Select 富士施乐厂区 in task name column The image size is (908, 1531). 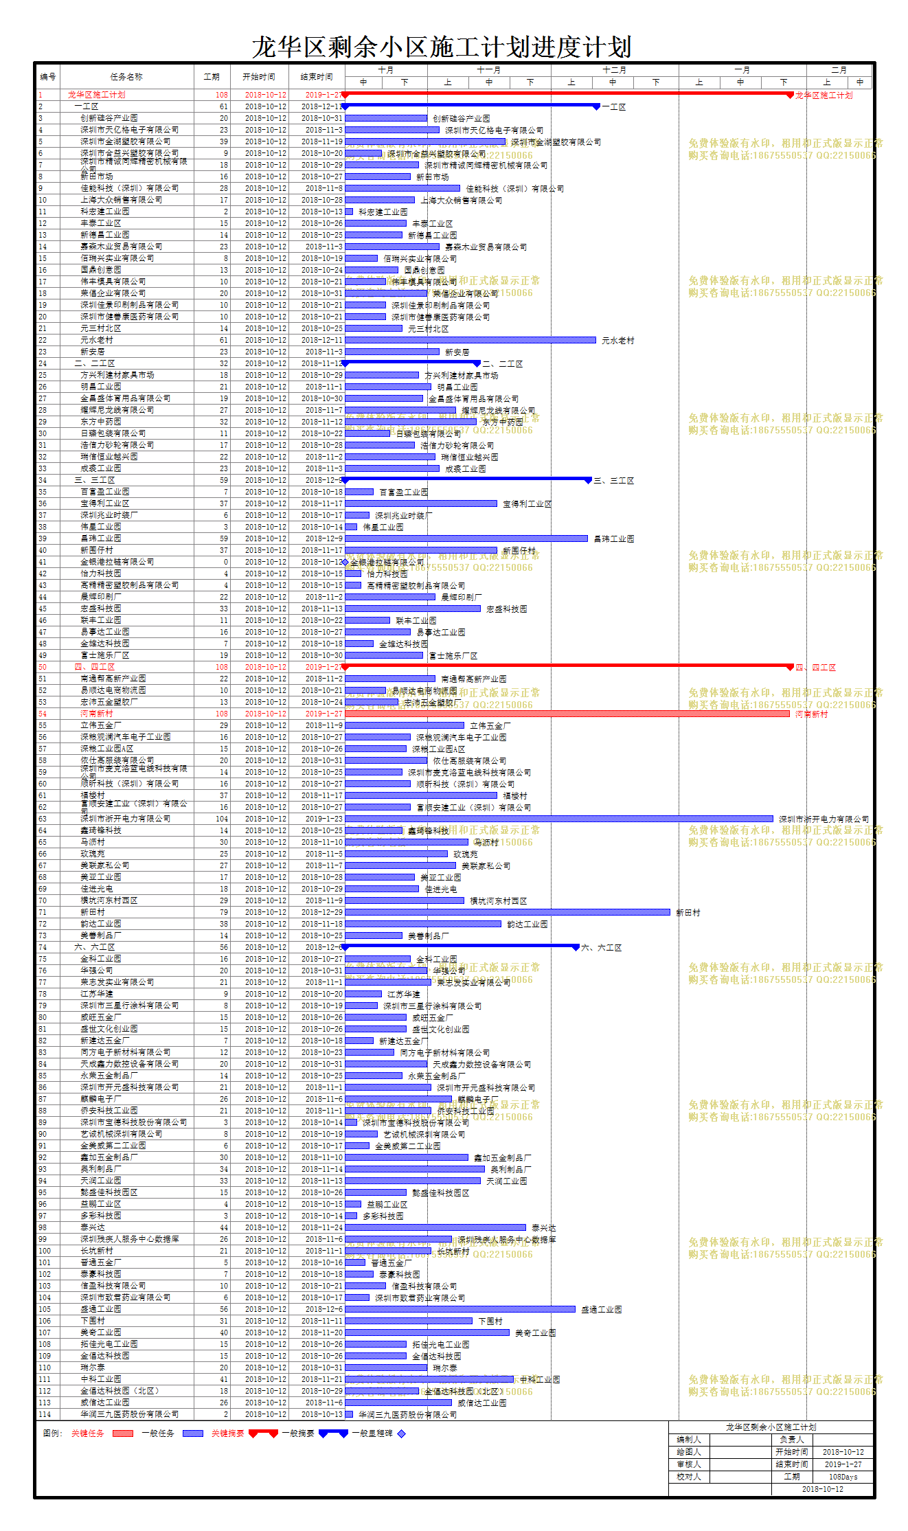pos(105,655)
